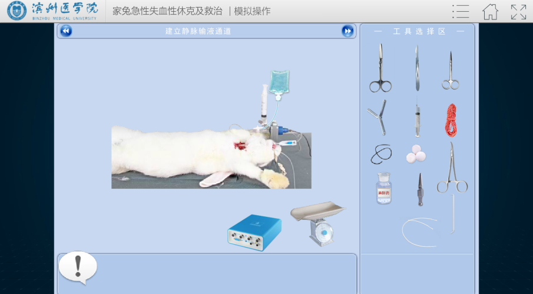Choose the curved hemostatic forceps
533x294 pixels.
pos(452,169)
